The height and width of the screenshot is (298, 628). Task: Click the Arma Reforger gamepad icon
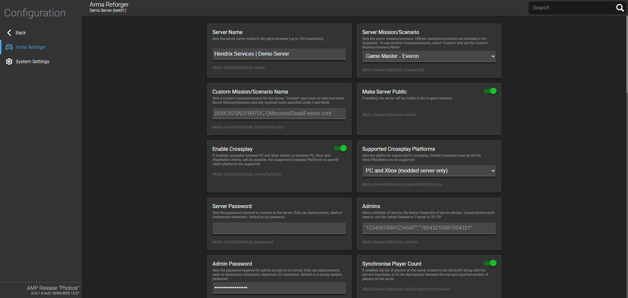pos(9,47)
